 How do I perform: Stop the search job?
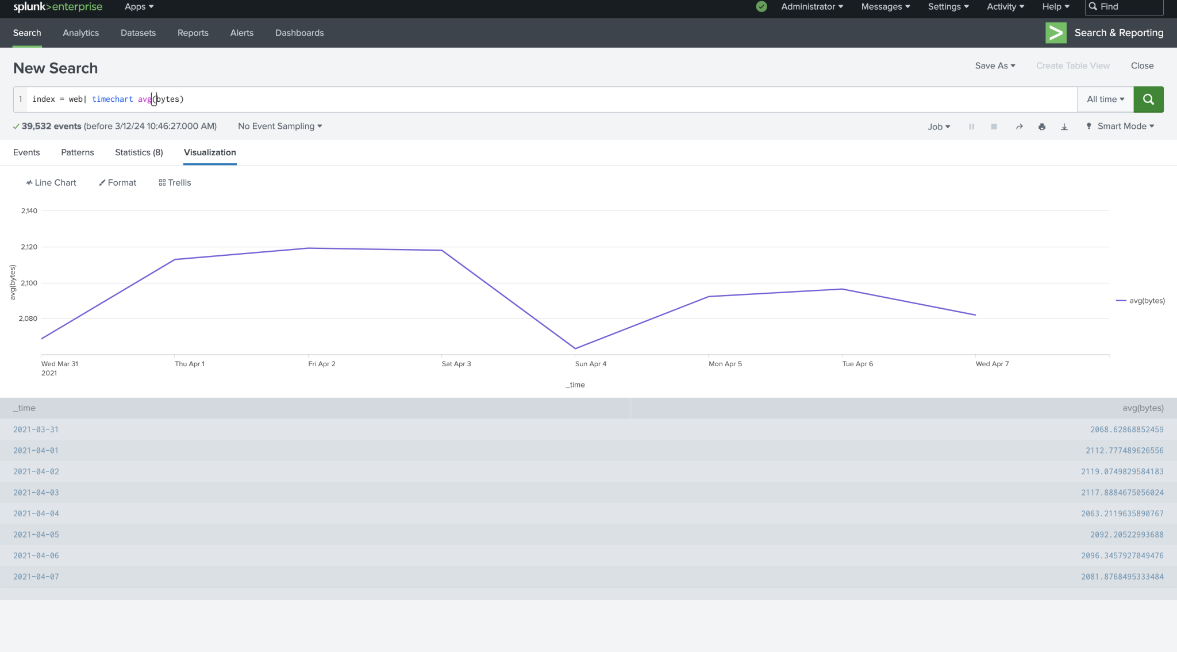(x=994, y=126)
